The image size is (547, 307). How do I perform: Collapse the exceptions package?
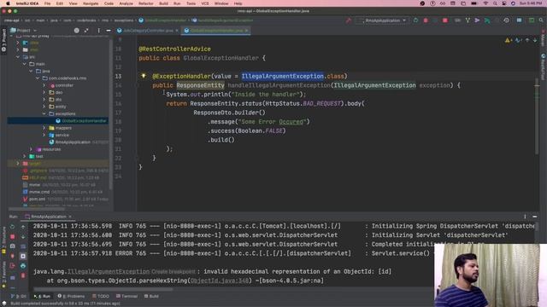coord(44,113)
